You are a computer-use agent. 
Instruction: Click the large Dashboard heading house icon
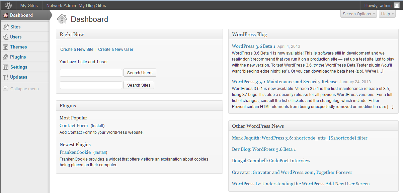coord(62,19)
